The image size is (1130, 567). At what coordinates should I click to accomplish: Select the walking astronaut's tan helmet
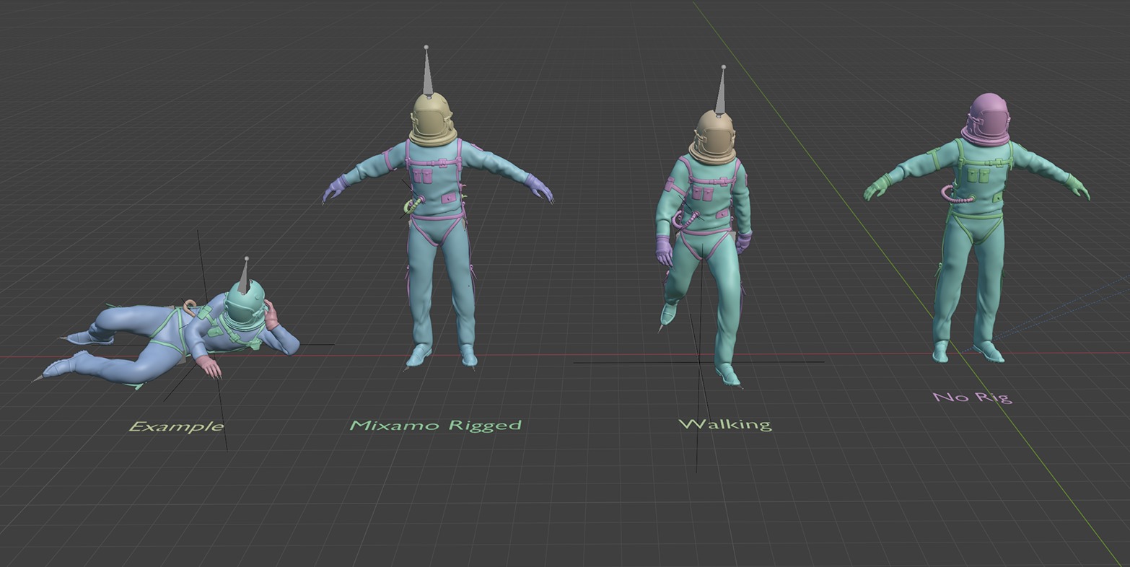coord(713,137)
